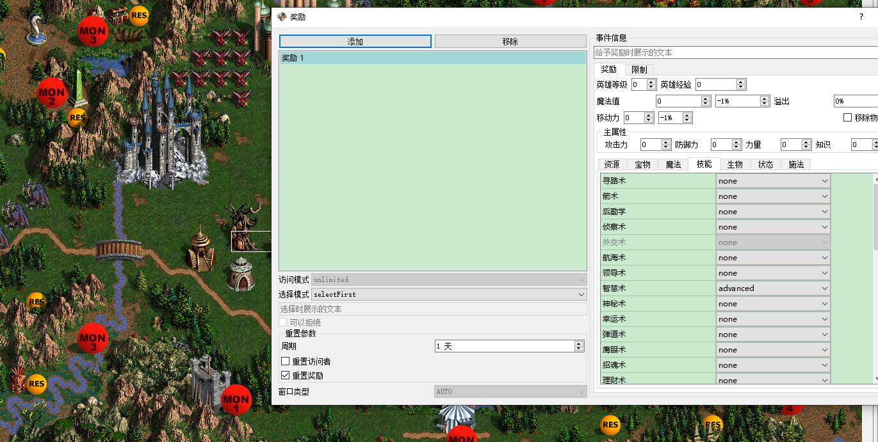This screenshot has height=442, width=878.
Task: Click the 移动力 percent spin box
Action: pyautogui.click(x=675, y=118)
